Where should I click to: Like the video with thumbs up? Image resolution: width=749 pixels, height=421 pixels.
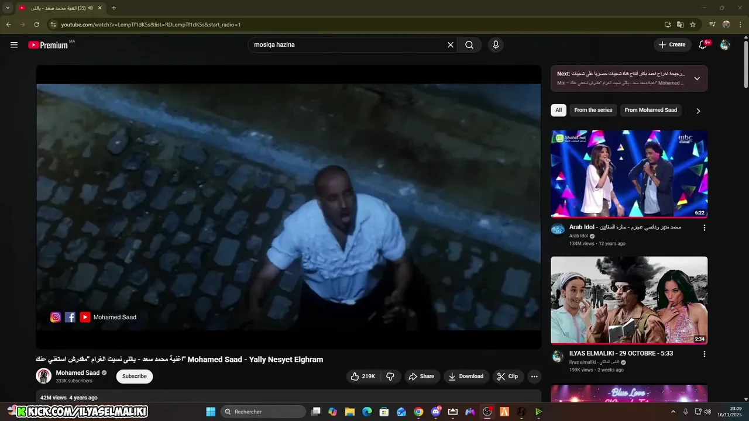tap(363, 377)
